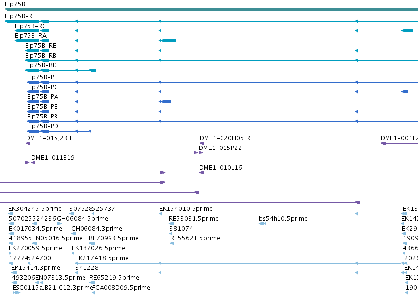Select the EN07313.5prime EST label
The height and width of the screenshot is (295, 418).
[x=60, y=278]
